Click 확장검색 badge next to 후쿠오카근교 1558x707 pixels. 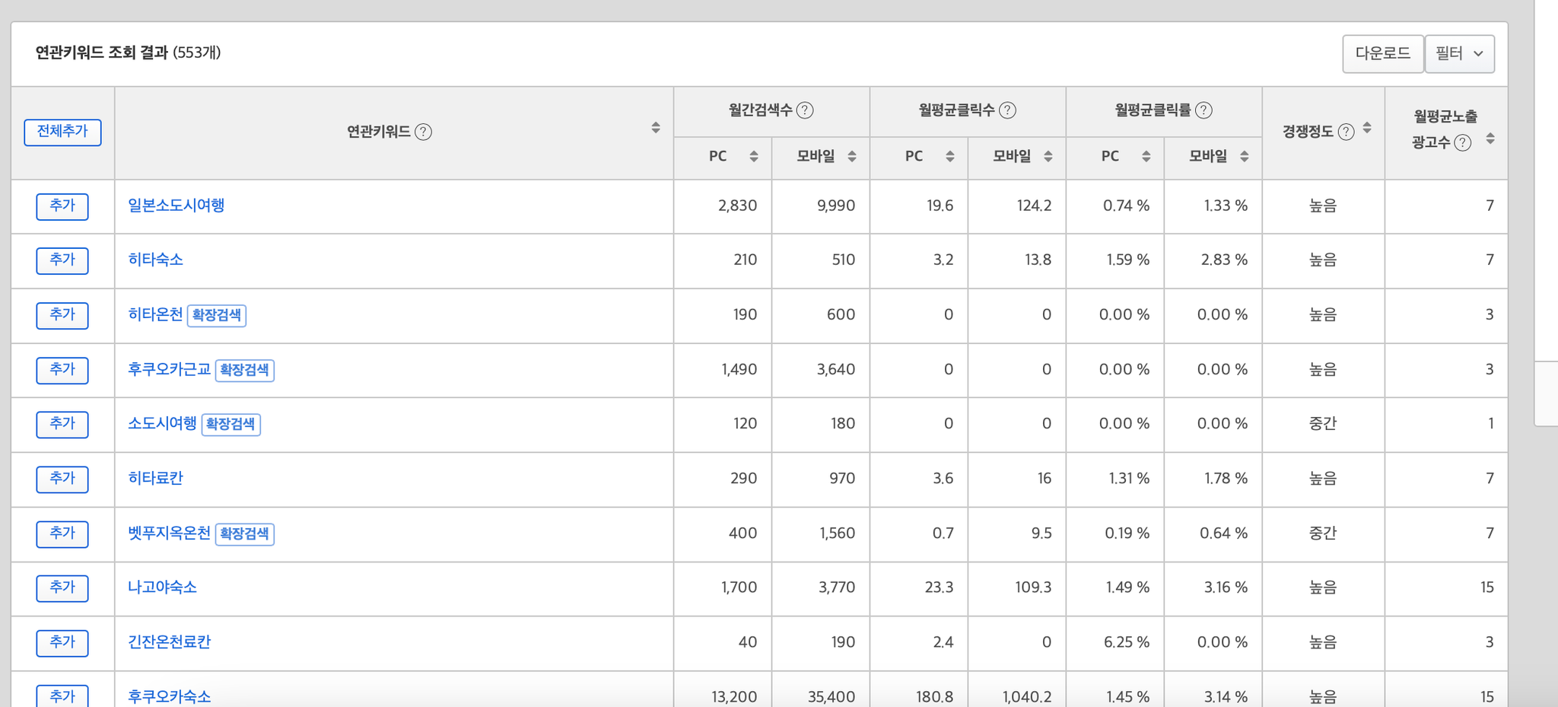point(244,370)
